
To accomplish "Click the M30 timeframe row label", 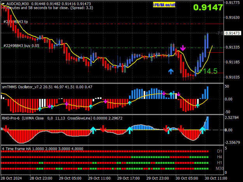I will [x=220, y=168].
